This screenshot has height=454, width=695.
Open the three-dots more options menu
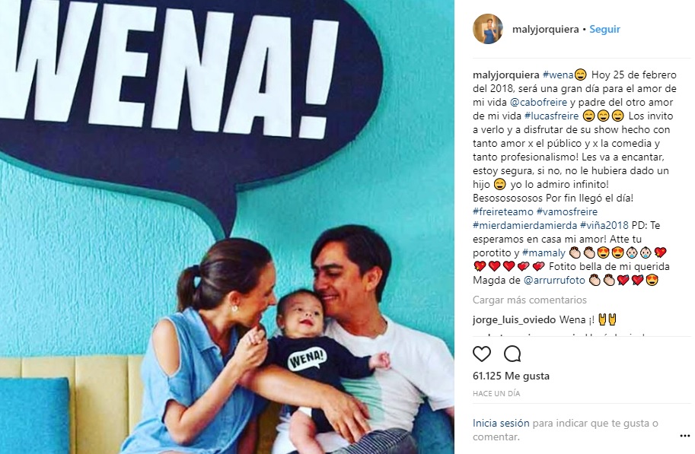click(685, 437)
